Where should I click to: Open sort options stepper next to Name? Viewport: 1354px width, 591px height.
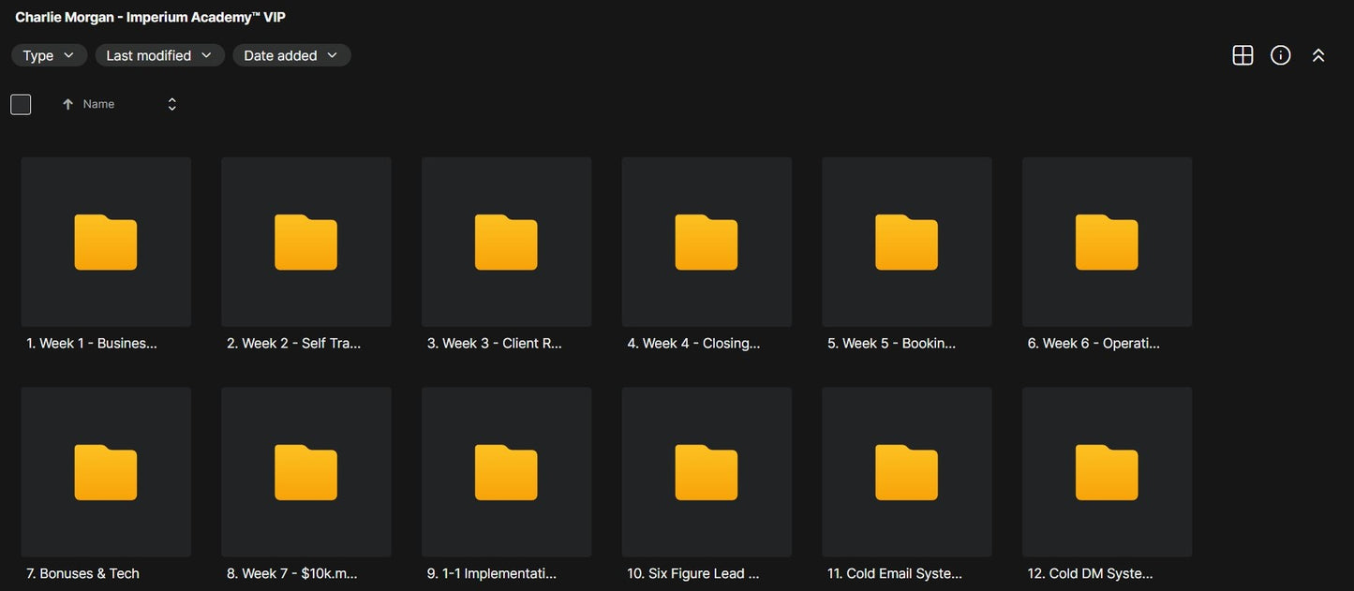tap(171, 104)
